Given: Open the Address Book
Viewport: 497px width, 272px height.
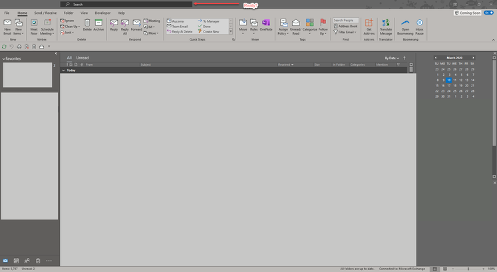Looking at the screenshot, I should [345, 26].
